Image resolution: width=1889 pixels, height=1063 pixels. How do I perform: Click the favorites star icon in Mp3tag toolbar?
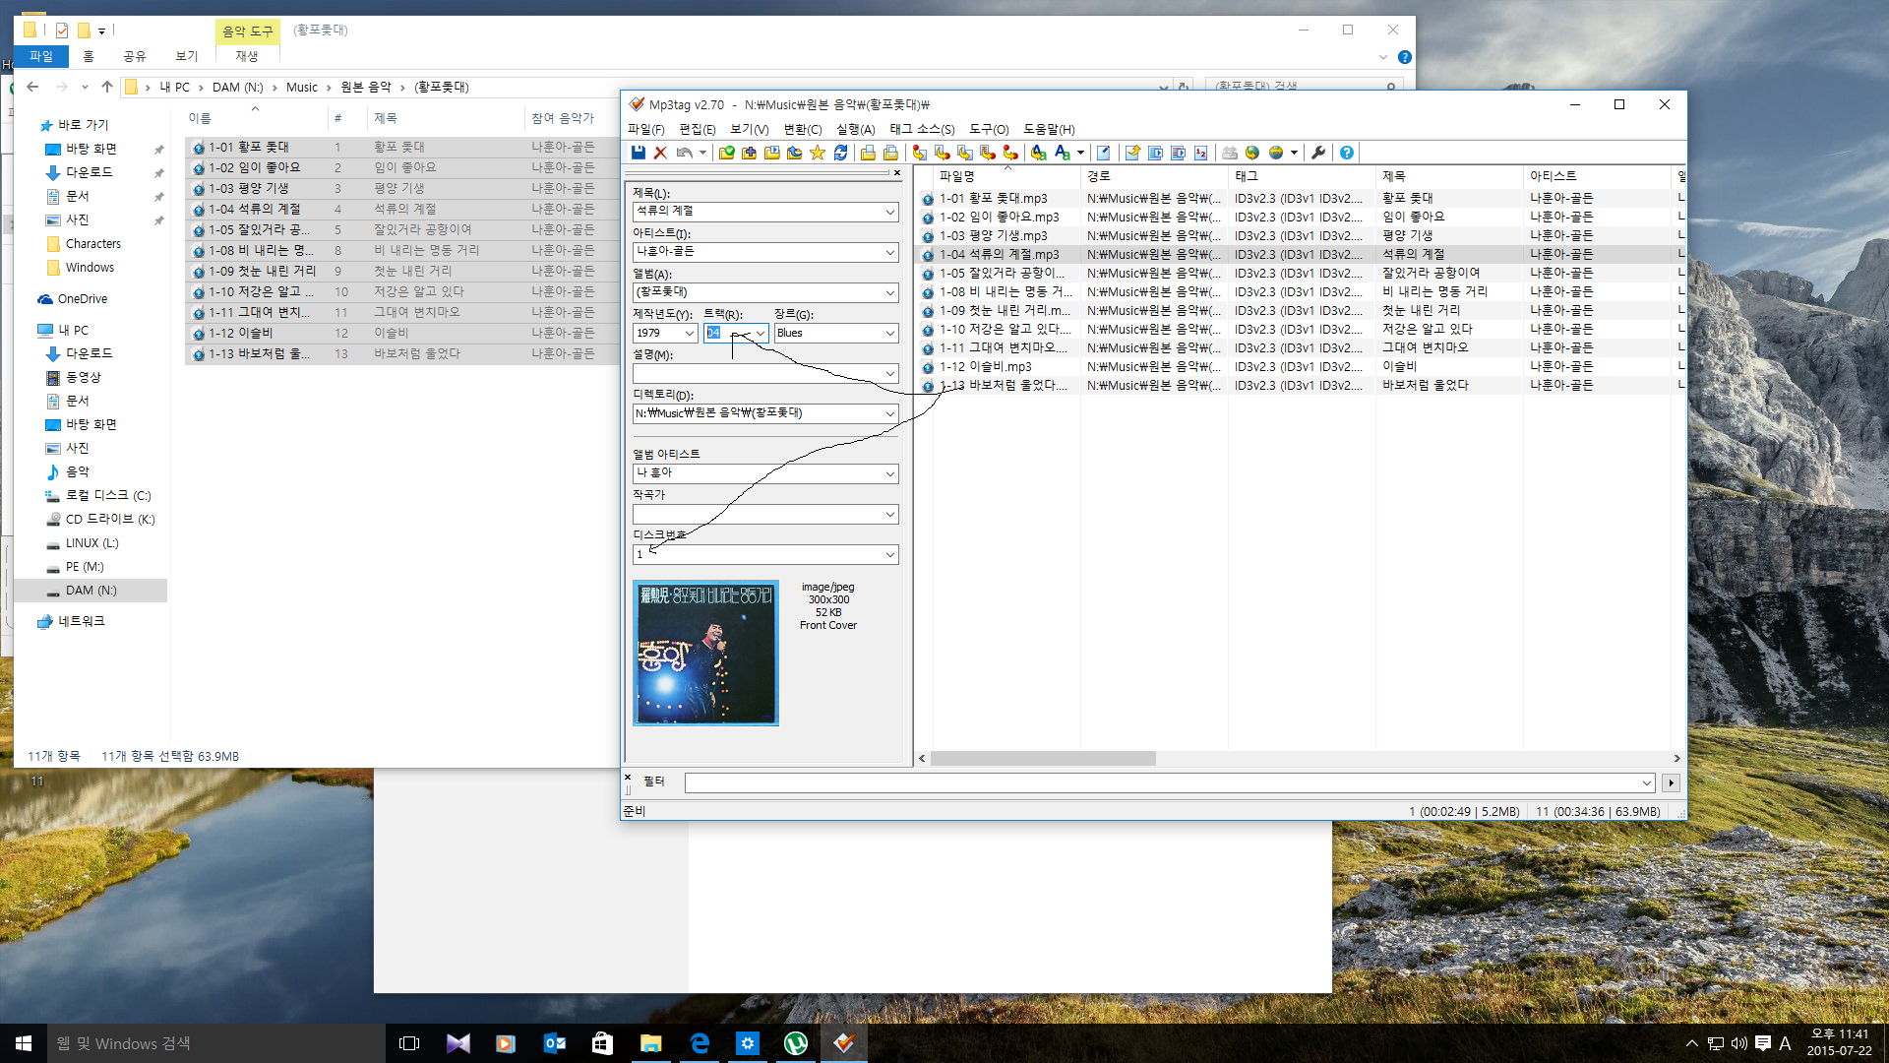817,153
